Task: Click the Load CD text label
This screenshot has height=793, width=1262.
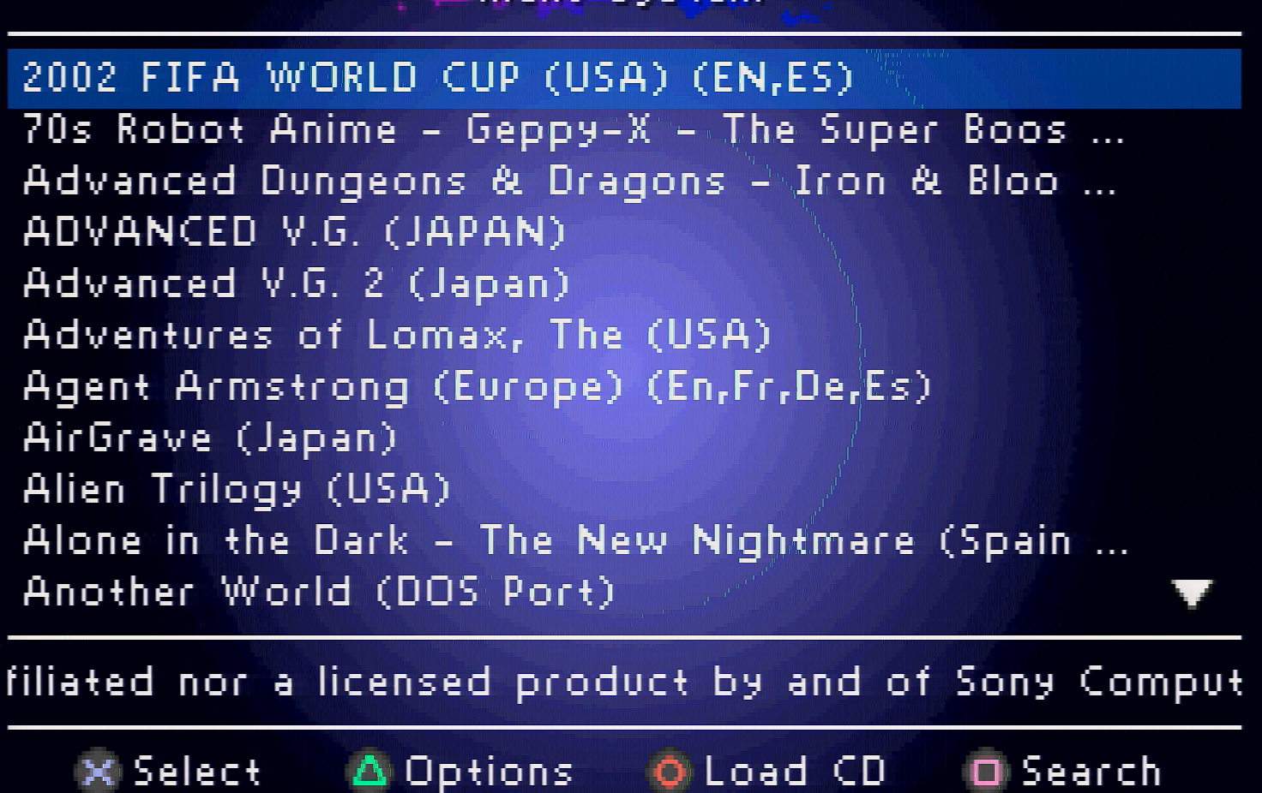Action: point(795,772)
